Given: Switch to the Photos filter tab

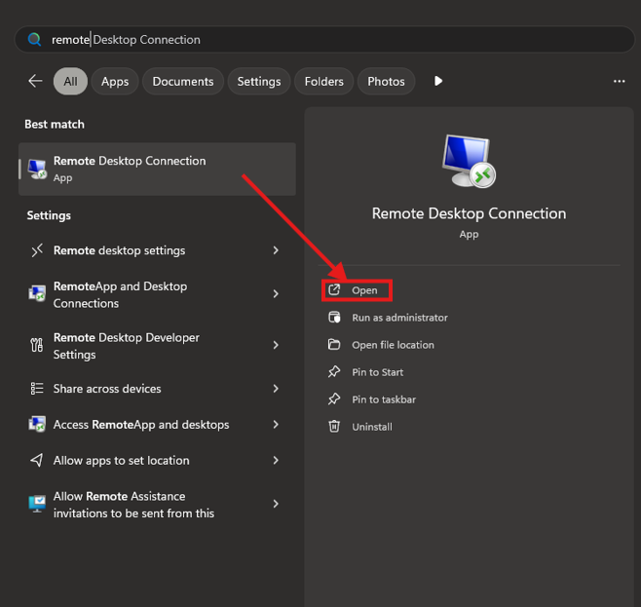Looking at the screenshot, I should tap(386, 81).
